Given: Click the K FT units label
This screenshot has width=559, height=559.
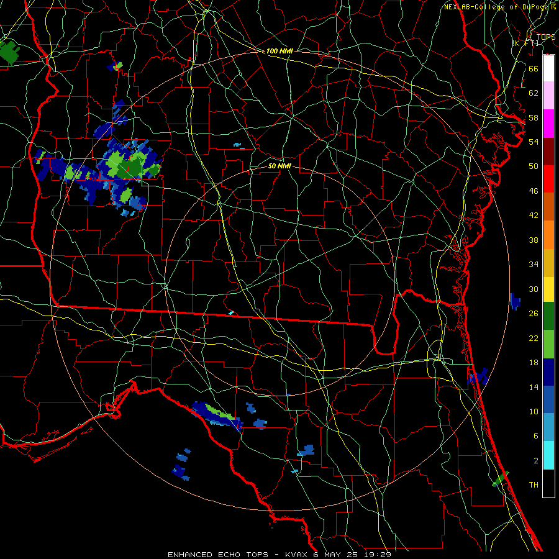Looking at the screenshot, I should tap(525, 43).
